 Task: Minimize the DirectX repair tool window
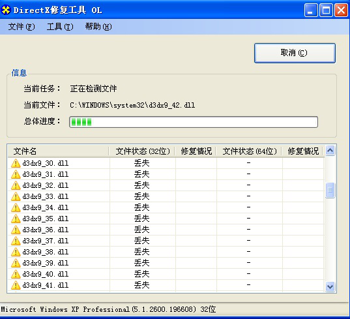tap(311, 10)
